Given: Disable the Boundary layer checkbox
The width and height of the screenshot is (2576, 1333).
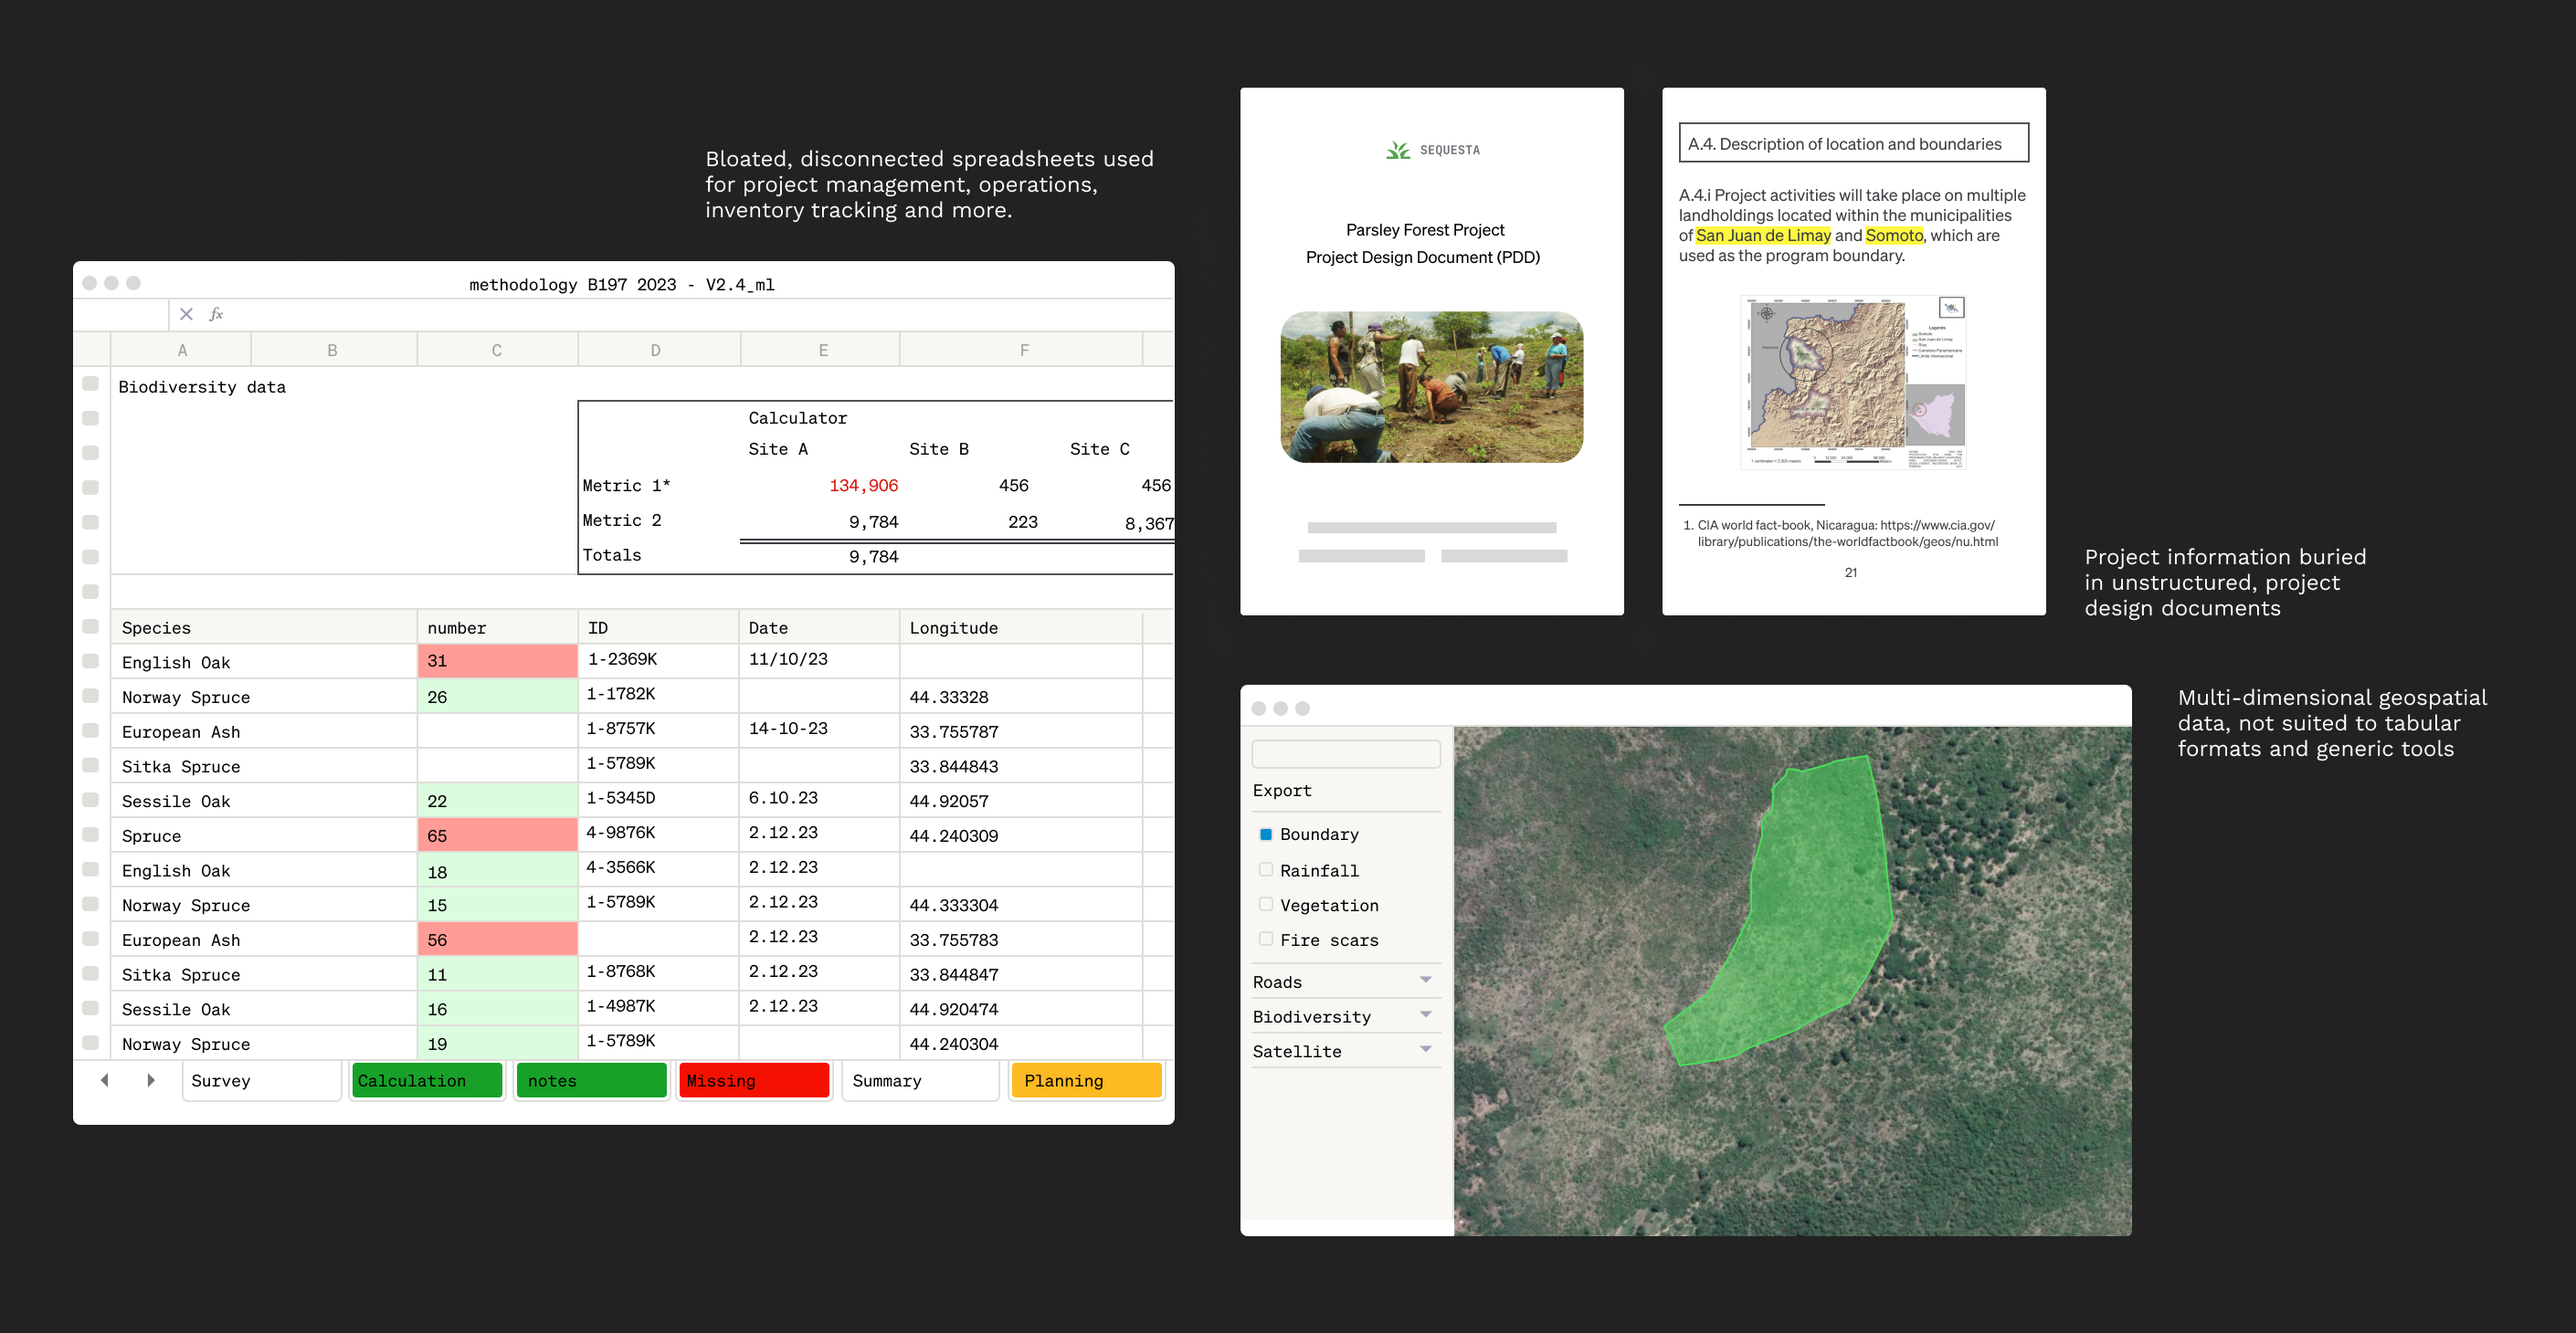Looking at the screenshot, I should tap(1265, 834).
